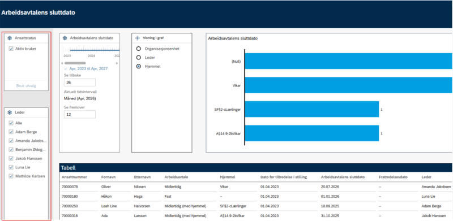The height and width of the screenshot is (221, 453).
Task: Click employee number 70000250
Action: (x=70, y=206)
